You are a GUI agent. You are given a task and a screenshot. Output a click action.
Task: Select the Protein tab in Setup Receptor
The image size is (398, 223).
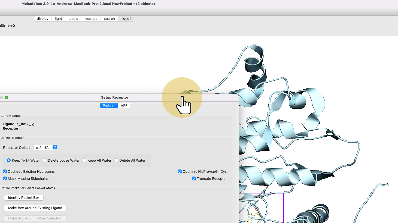109,106
